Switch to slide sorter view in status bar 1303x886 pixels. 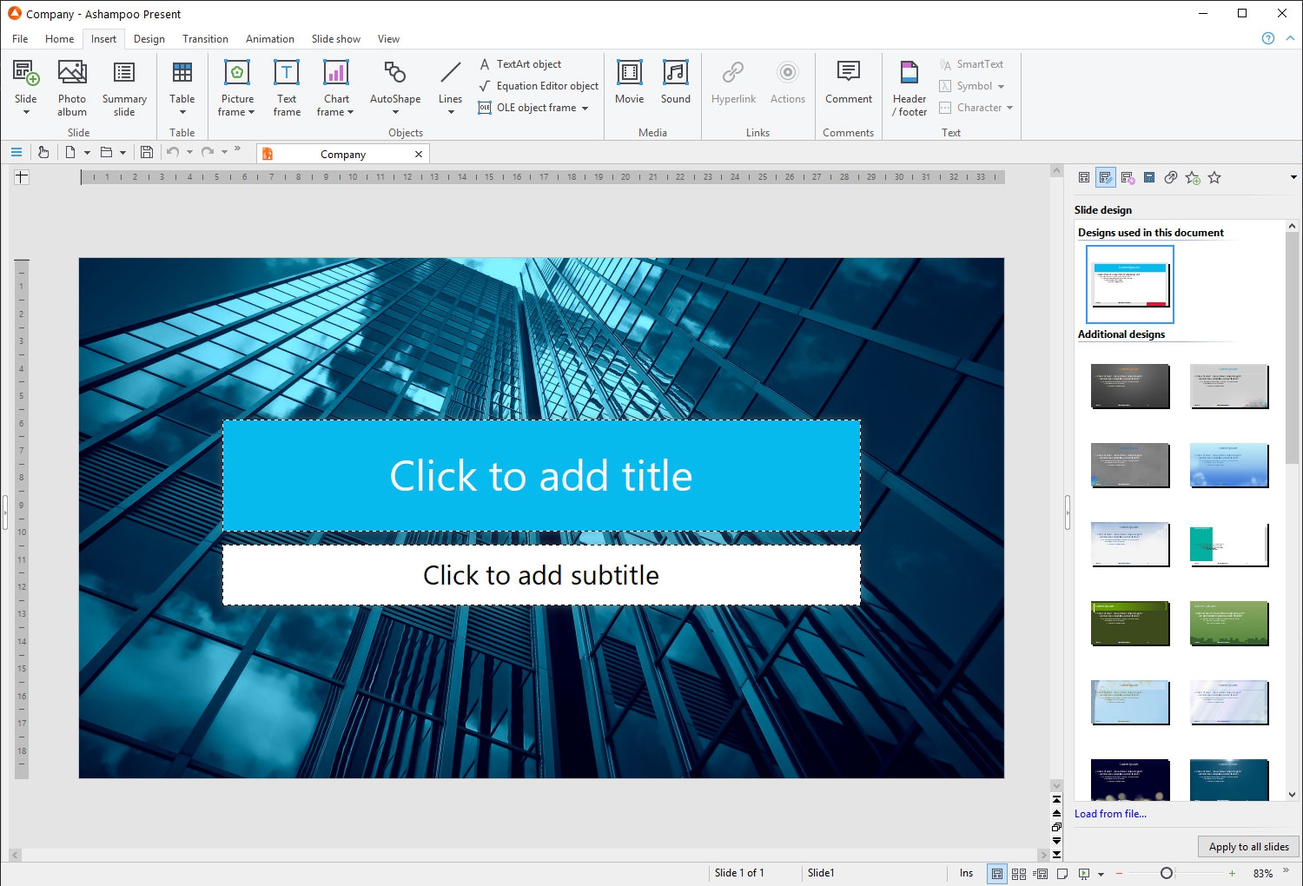tap(1019, 874)
